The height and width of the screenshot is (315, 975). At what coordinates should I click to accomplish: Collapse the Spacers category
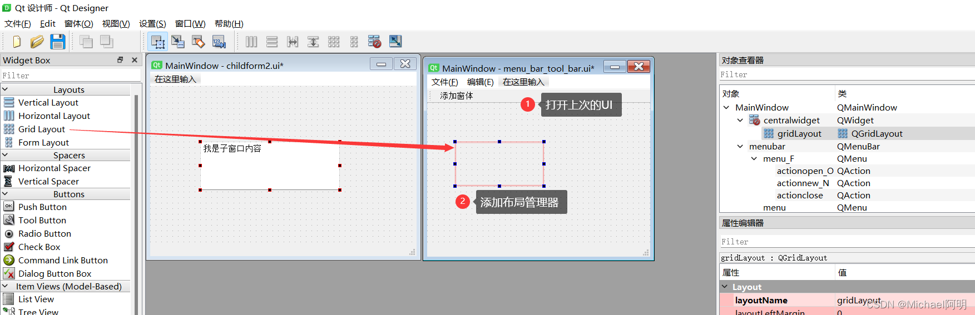(5, 155)
